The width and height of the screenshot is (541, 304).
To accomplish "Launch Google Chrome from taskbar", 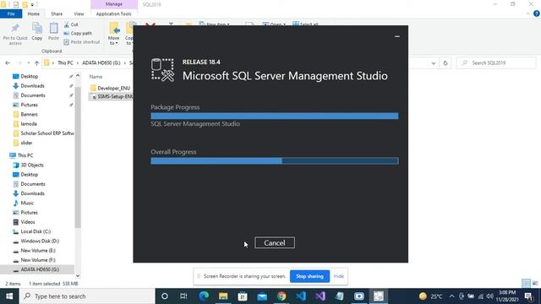I will click(281, 296).
